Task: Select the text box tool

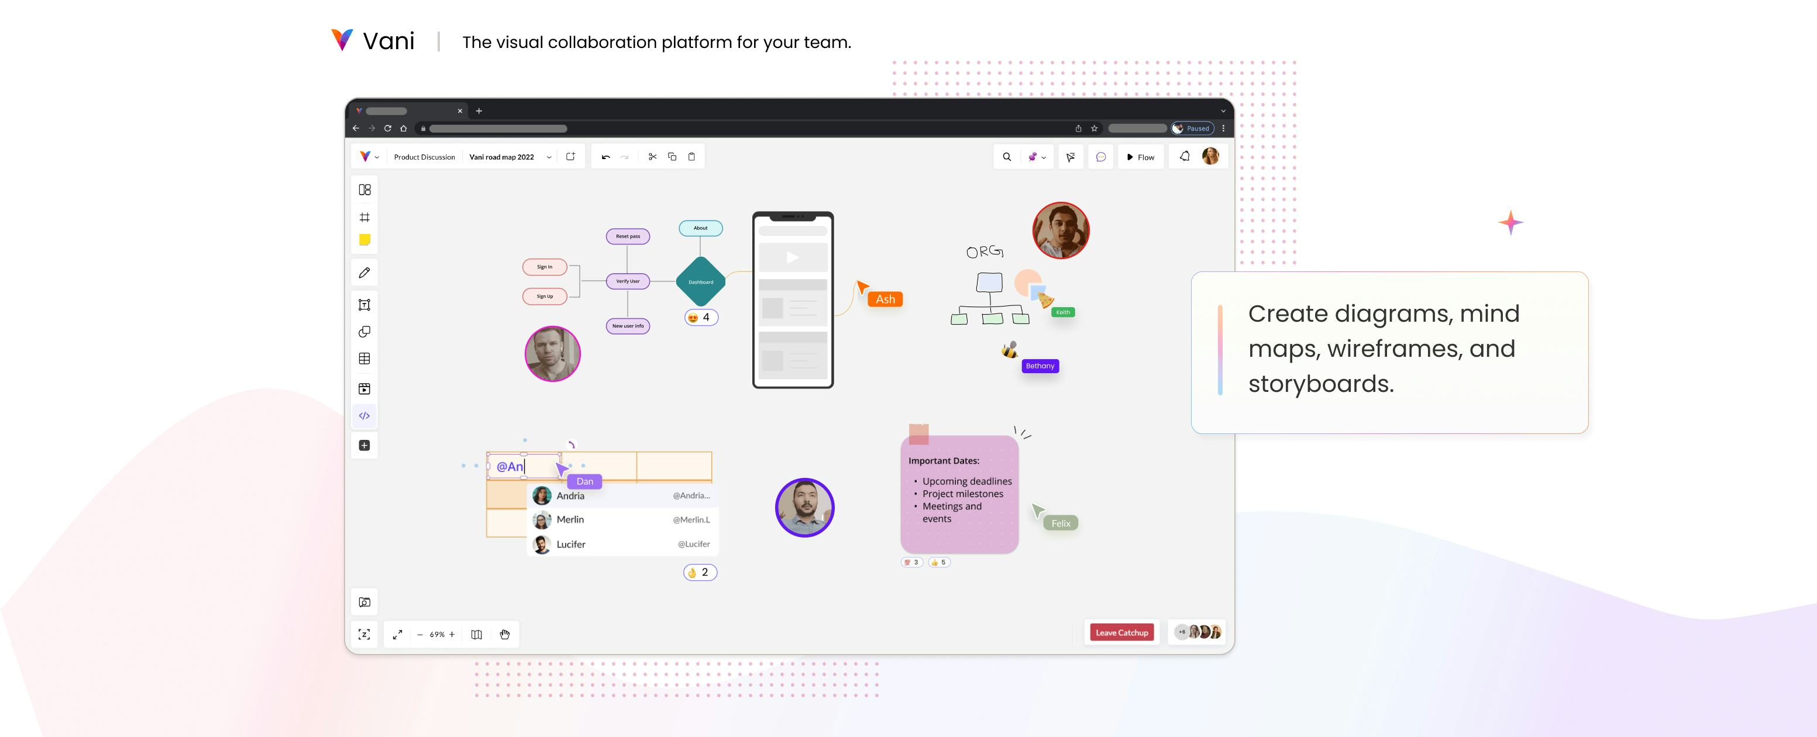Action: [x=364, y=305]
